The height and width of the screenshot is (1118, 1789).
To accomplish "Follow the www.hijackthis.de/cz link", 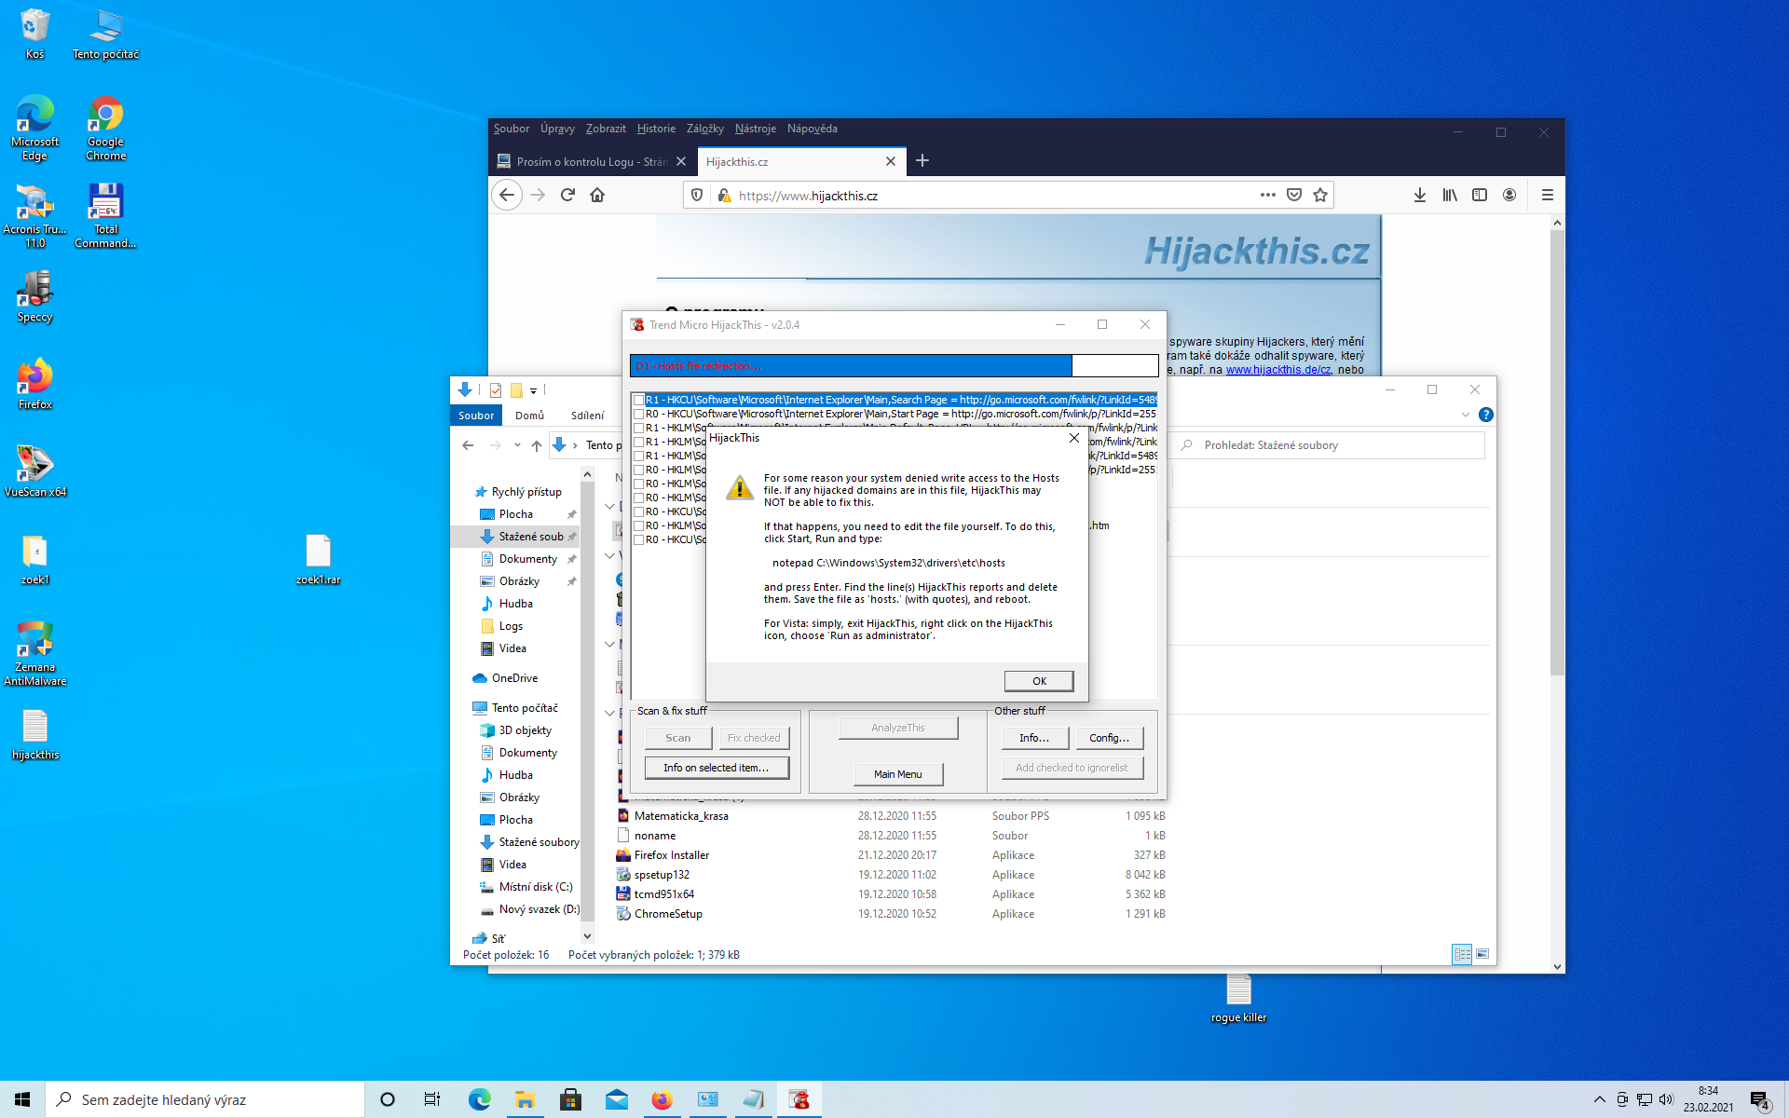I will coord(1277,370).
